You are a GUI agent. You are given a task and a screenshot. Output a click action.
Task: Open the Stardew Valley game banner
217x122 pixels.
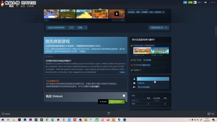tap(160, 50)
